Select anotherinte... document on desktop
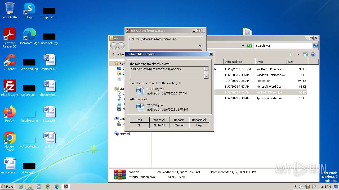This screenshot has width=339, height=190. pos(10,166)
